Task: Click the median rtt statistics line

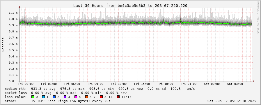Action: (x=100, y=89)
